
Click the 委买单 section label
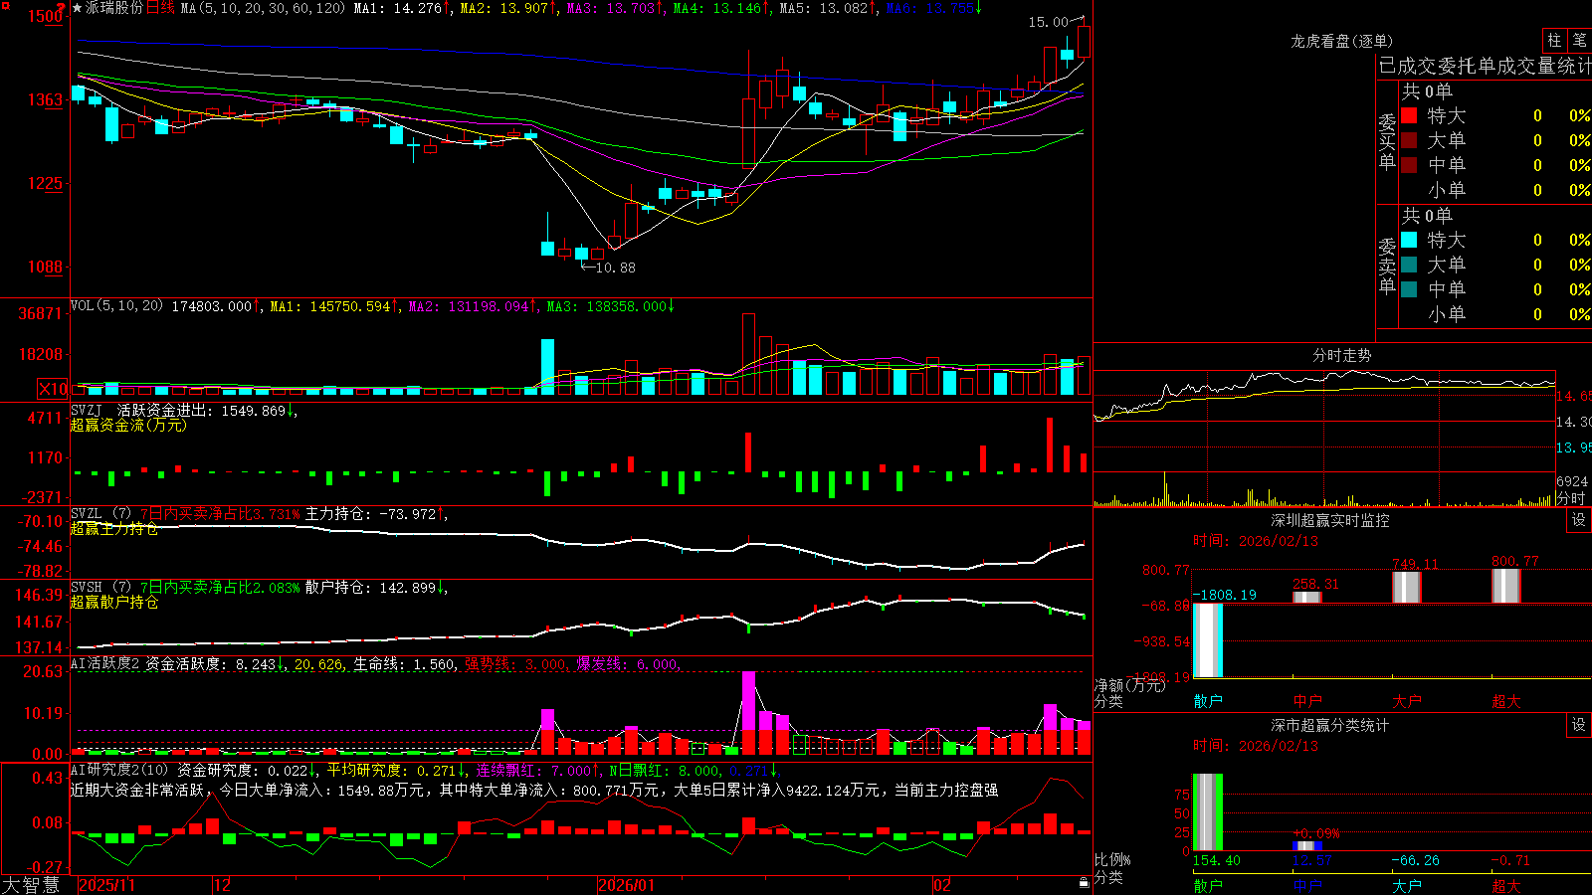coord(1387,142)
